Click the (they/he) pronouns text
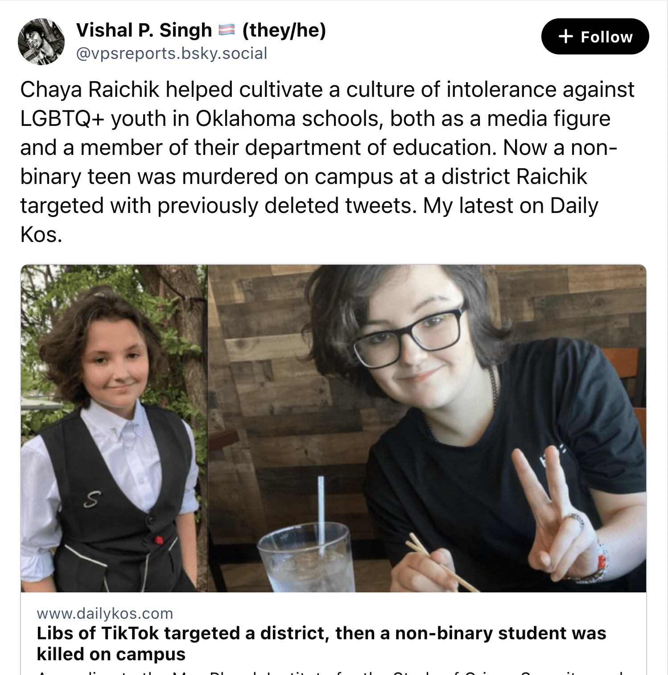Screen dimensions: 668x675 284,30
